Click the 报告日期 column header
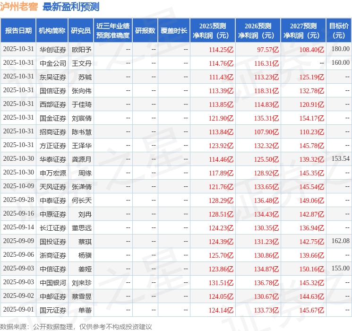The width and height of the screenshot is (352, 331). [18, 31]
